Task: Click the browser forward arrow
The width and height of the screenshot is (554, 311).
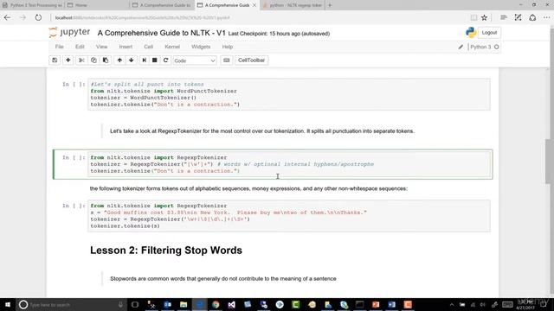Action: 23,17
